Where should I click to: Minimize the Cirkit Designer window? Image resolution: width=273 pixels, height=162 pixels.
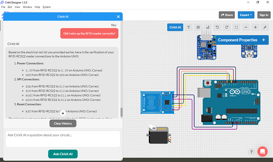coord(248,2)
